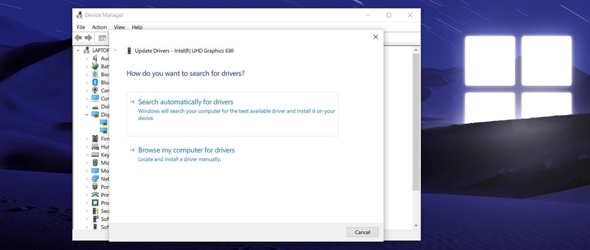Image resolution: width=590 pixels, height=250 pixels.
Task: Open the Help menu
Action: point(137,27)
